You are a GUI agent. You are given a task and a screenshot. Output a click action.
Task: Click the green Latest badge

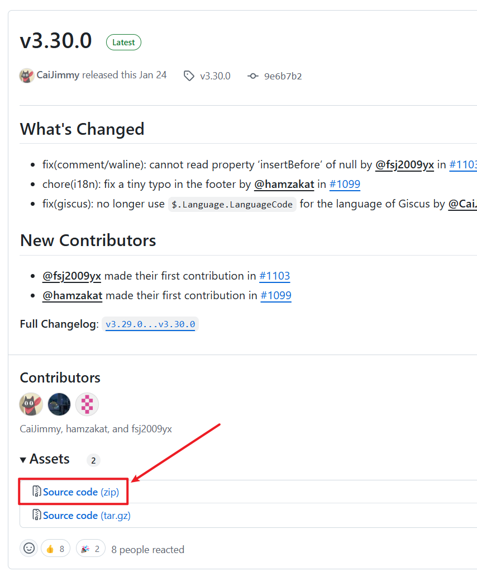[x=123, y=43]
